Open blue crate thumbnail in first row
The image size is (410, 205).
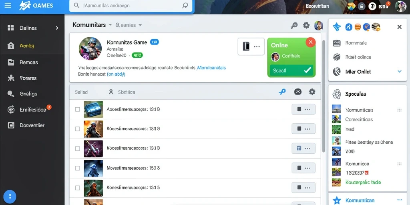pyautogui.click(x=93, y=109)
